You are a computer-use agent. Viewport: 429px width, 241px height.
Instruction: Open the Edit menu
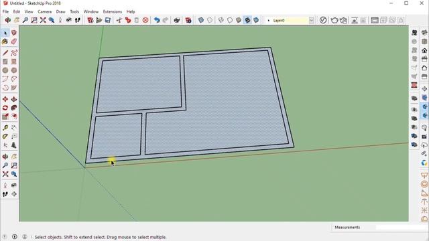[x=16, y=12]
